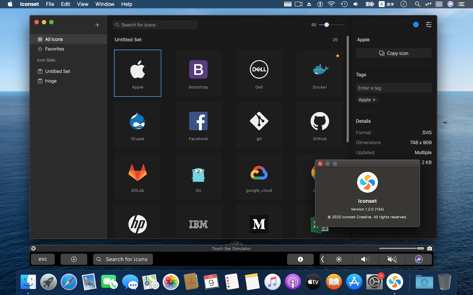Image resolution: width=473 pixels, height=295 pixels.
Task: Select the Docker icon tile
Action: [x=320, y=73]
